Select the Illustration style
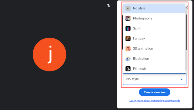This screenshot has width=194, height=110. pyautogui.click(x=154, y=59)
